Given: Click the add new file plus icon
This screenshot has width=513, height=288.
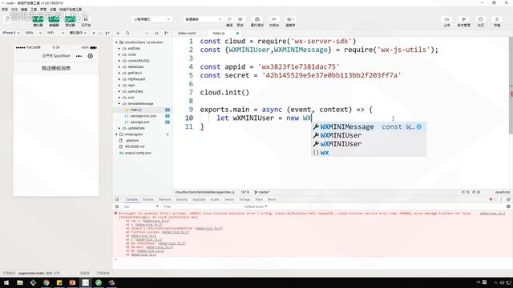Looking at the screenshot, I should [118, 33].
